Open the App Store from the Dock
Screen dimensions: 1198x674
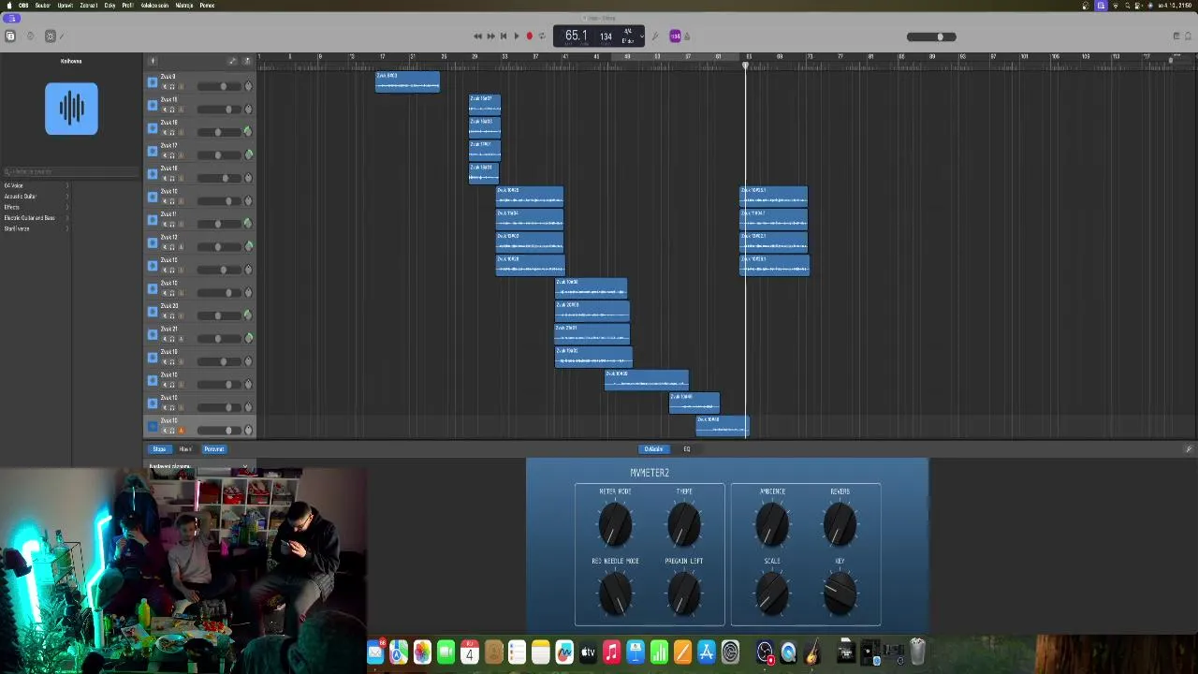tap(707, 652)
